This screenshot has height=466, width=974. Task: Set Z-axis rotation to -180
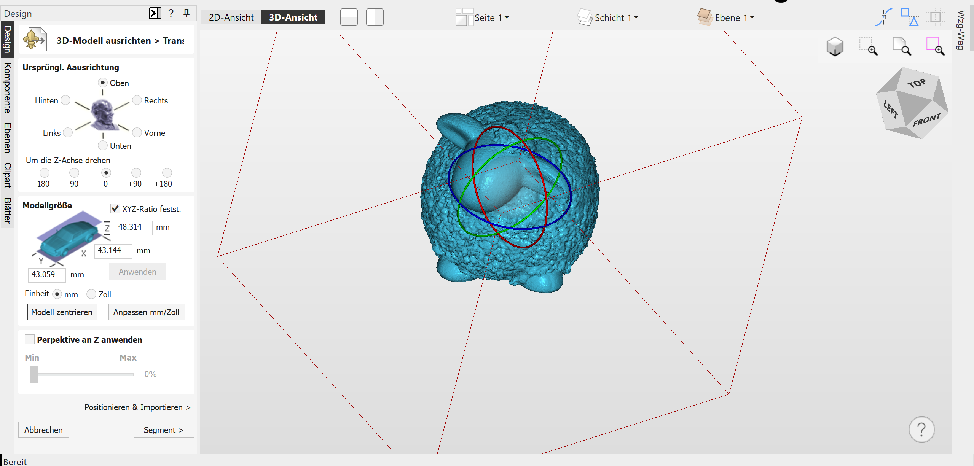45,173
